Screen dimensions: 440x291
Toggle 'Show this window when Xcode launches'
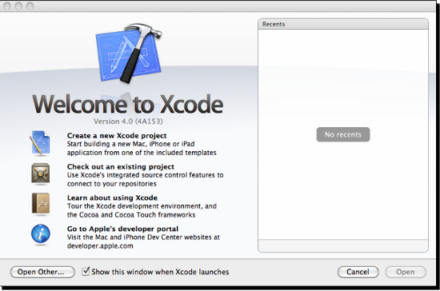[86, 271]
